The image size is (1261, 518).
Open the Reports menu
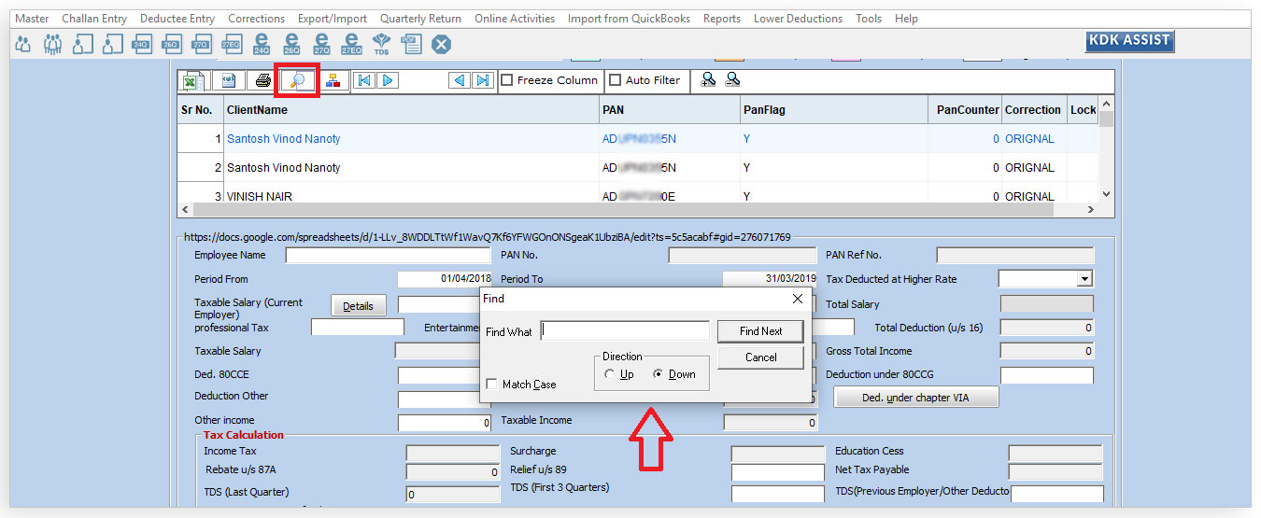(x=722, y=19)
